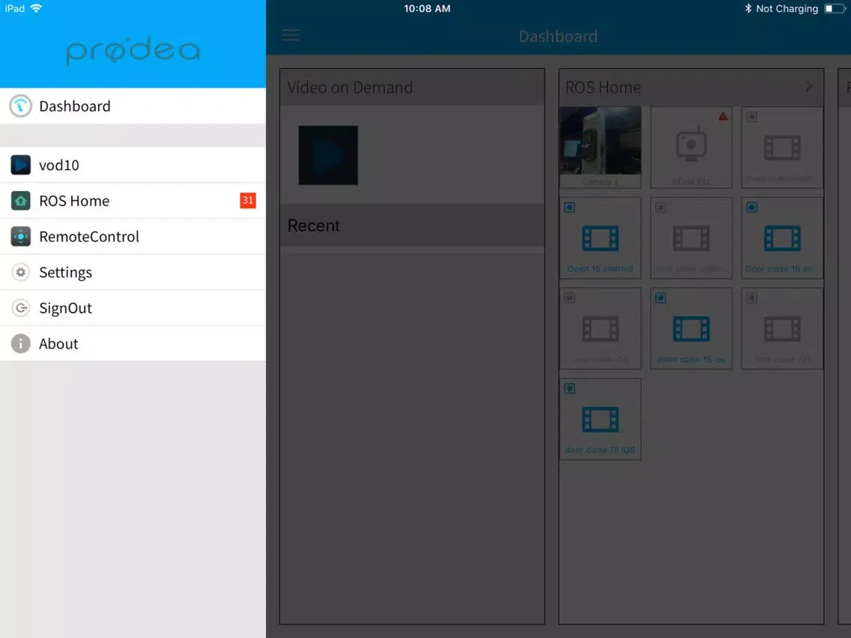Tap the battery indicator icon
The image size is (851, 638).
(x=835, y=8)
